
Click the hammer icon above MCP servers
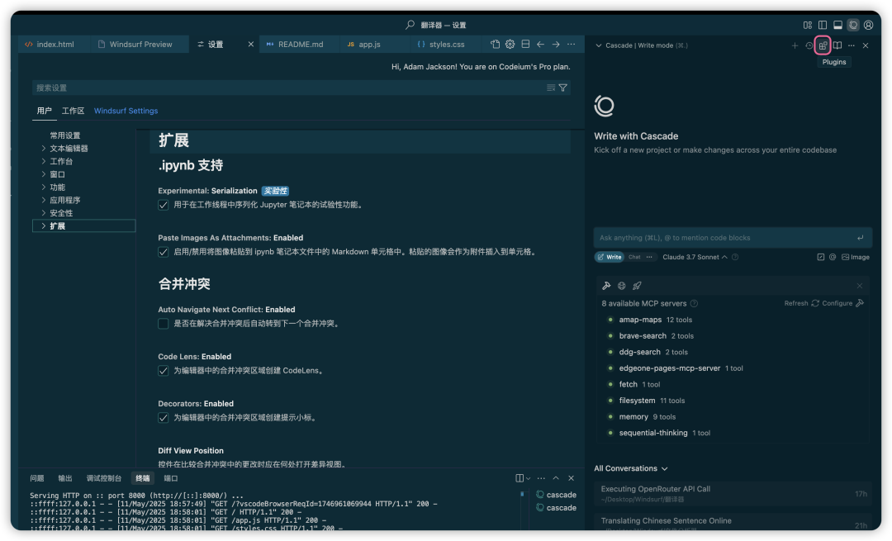(x=606, y=286)
